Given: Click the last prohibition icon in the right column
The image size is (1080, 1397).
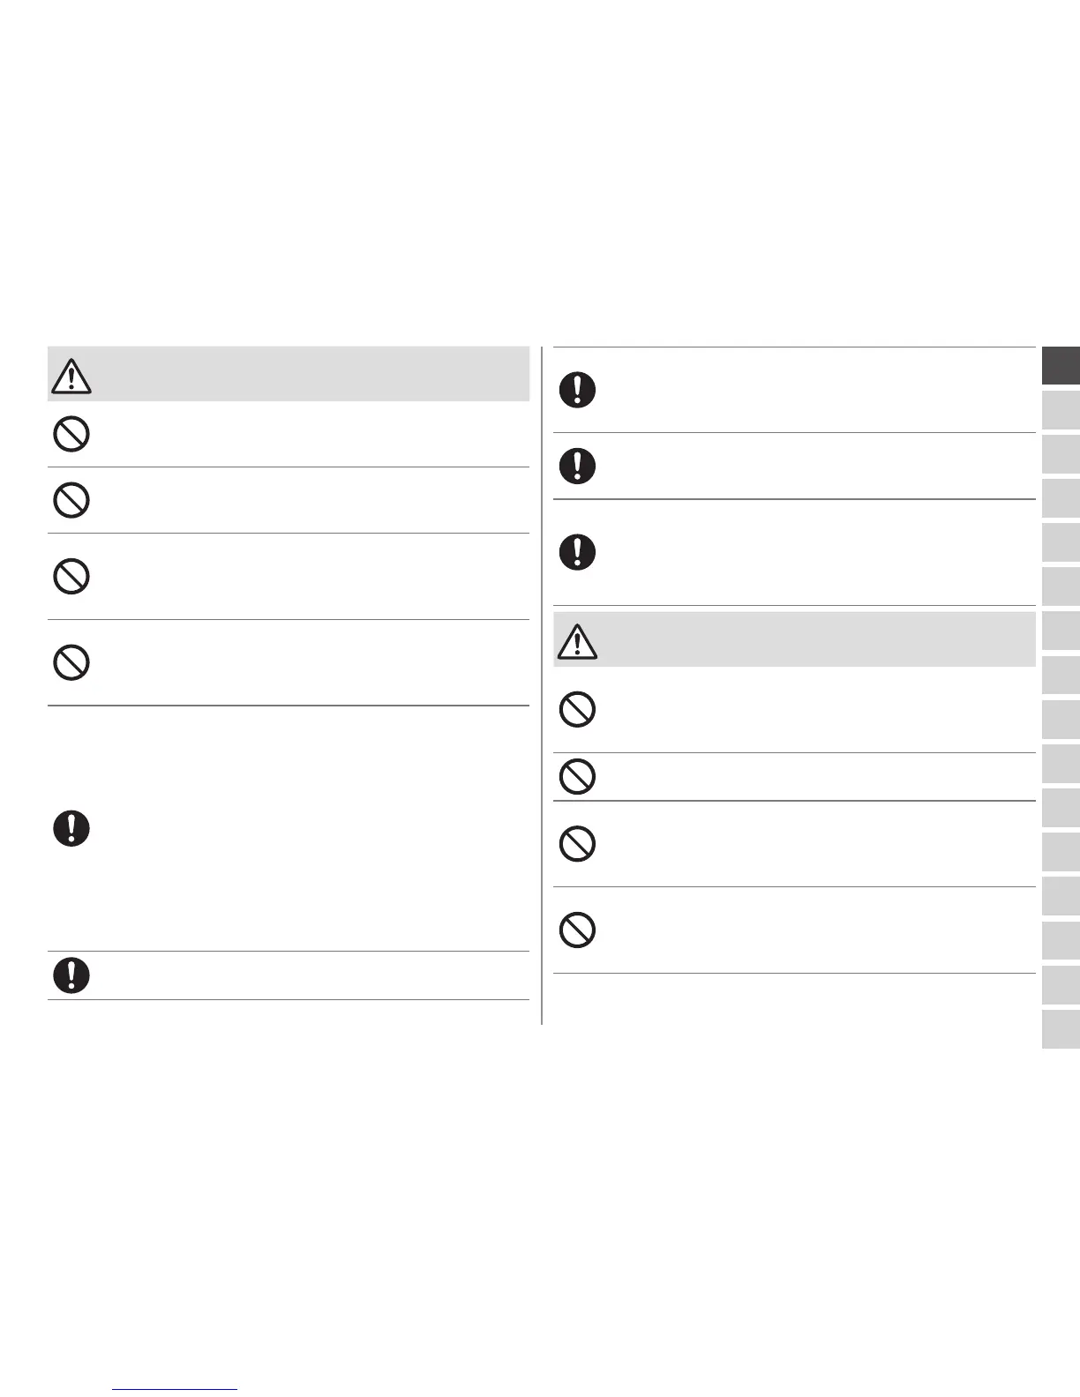Looking at the screenshot, I should 577,930.
